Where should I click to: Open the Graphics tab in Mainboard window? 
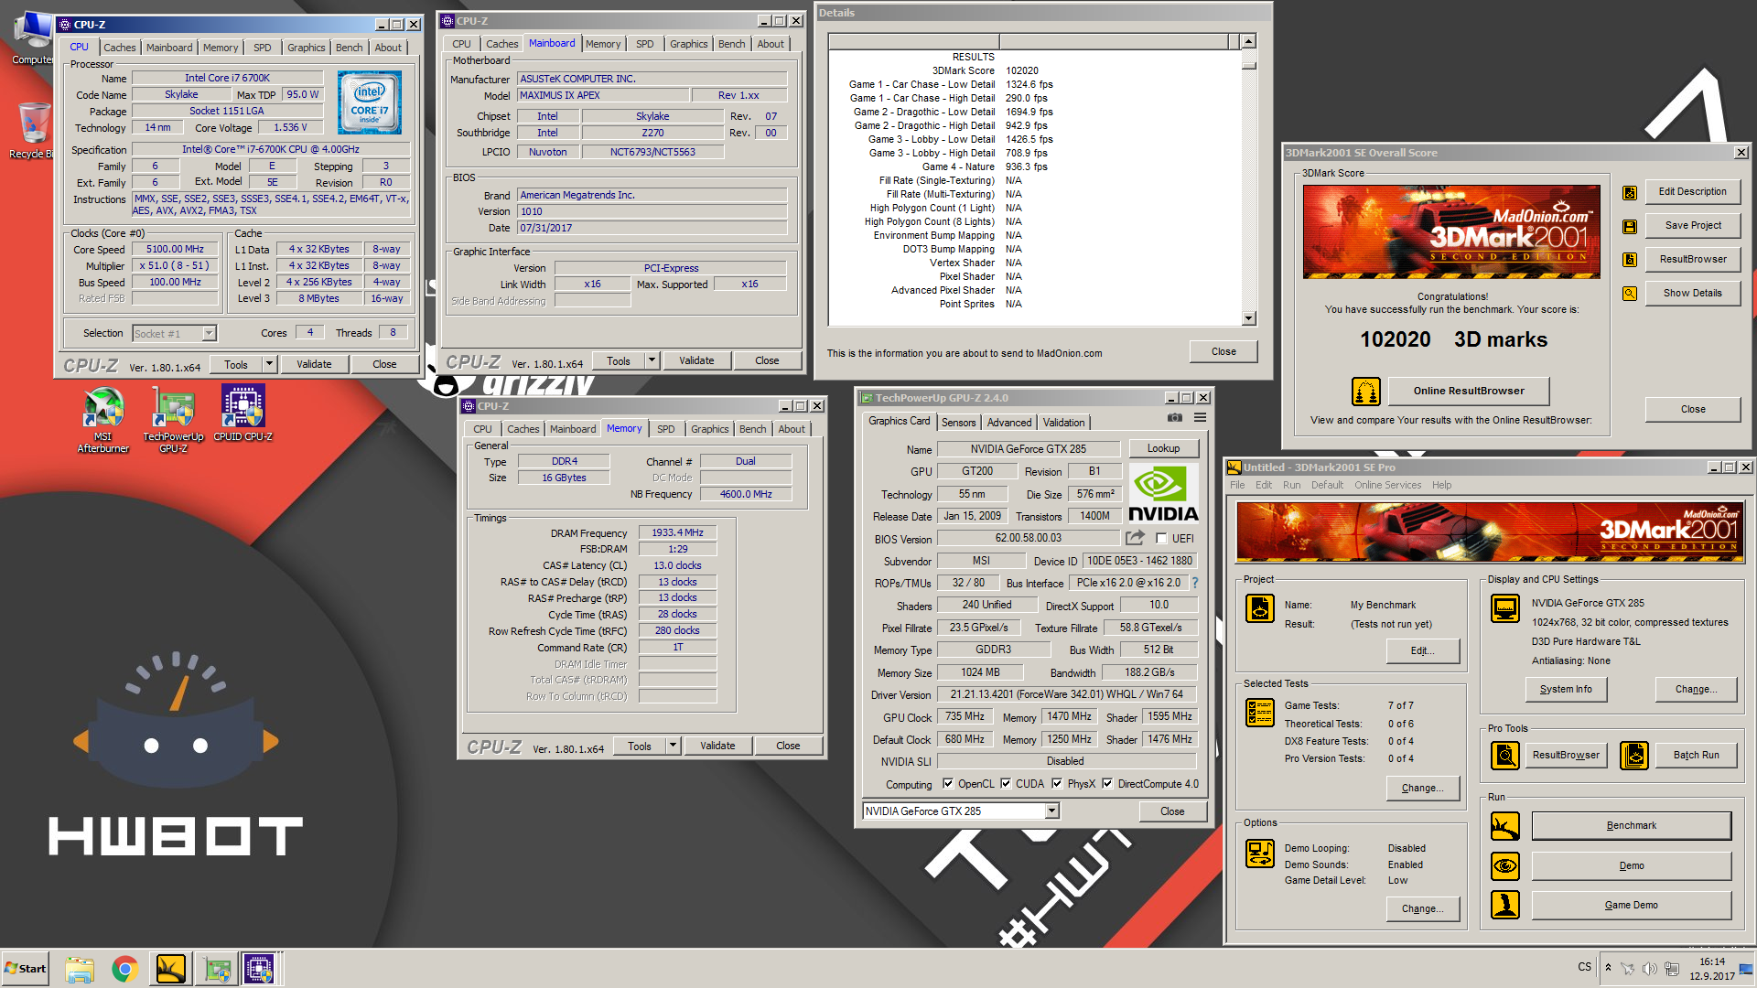[688, 44]
